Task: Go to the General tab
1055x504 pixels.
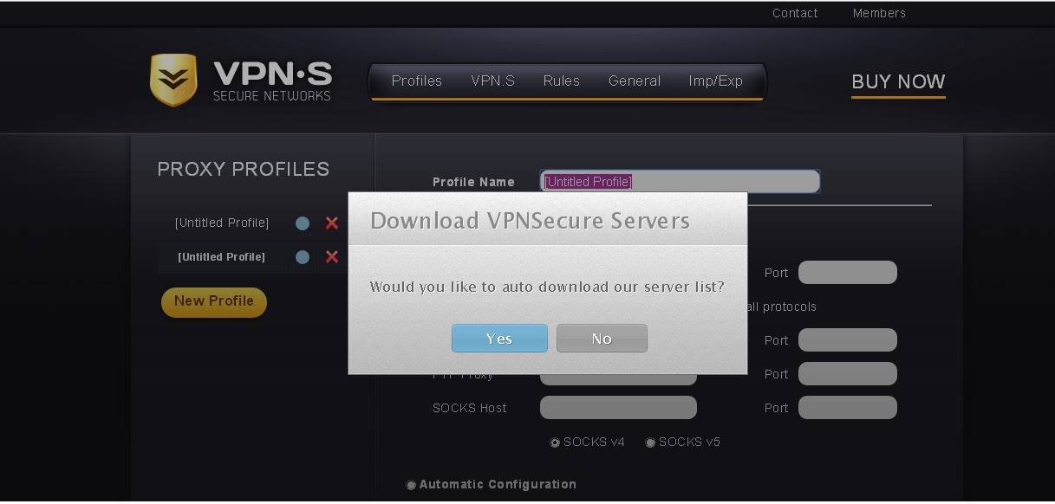Action: [x=635, y=81]
